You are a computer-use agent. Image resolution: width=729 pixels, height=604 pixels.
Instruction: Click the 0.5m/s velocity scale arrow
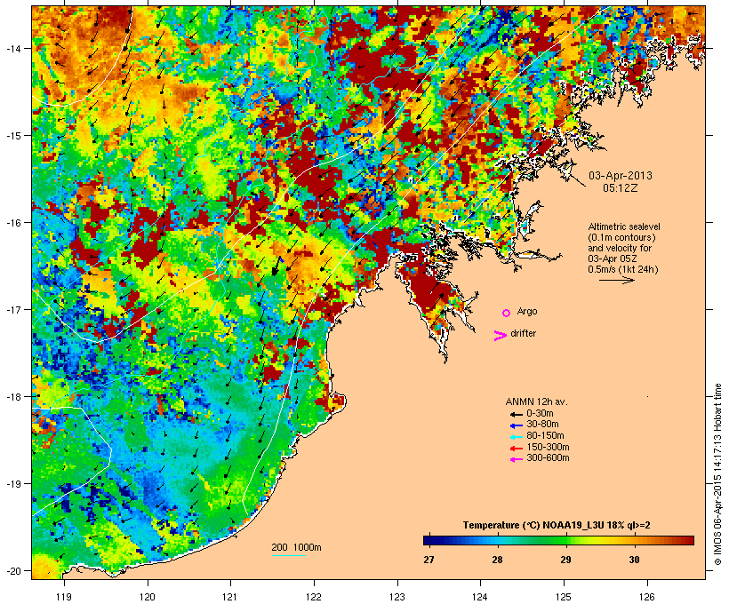coord(617,280)
